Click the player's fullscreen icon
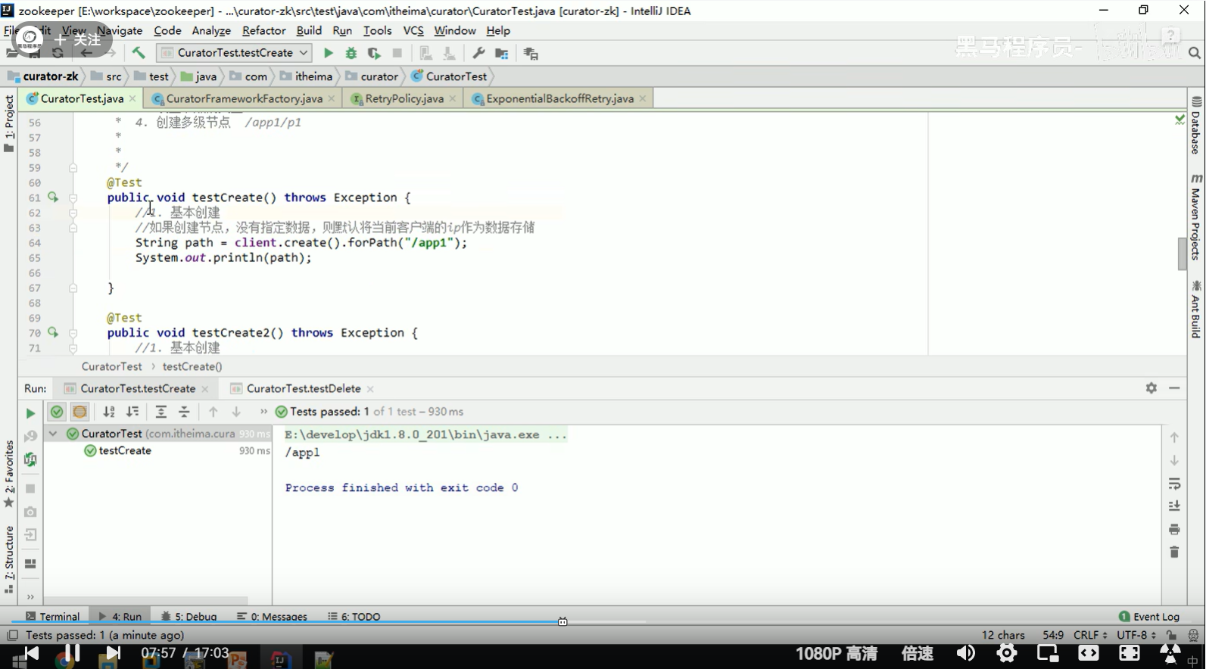Image resolution: width=1206 pixels, height=669 pixels. (x=1129, y=653)
